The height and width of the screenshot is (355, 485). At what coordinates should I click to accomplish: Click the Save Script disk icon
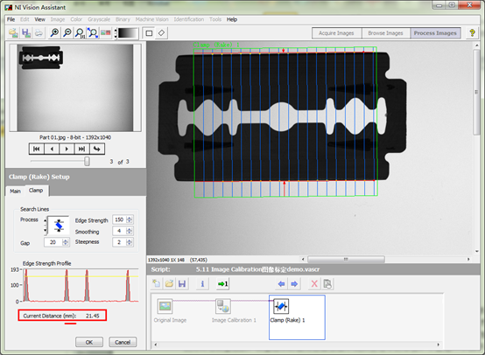182,283
